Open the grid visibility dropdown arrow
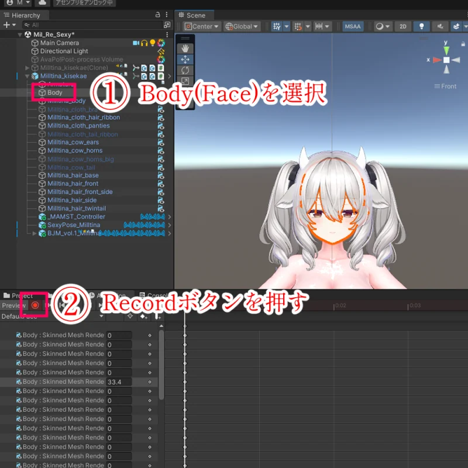Image resolution: width=468 pixels, height=468 pixels. [x=287, y=26]
